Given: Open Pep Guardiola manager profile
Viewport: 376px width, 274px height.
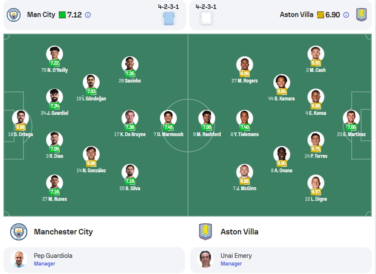Looking at the screenshot, I should coord(94,260).
